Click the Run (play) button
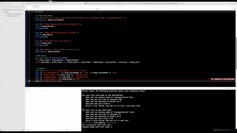The image size is (237, 133). point(23,3)
